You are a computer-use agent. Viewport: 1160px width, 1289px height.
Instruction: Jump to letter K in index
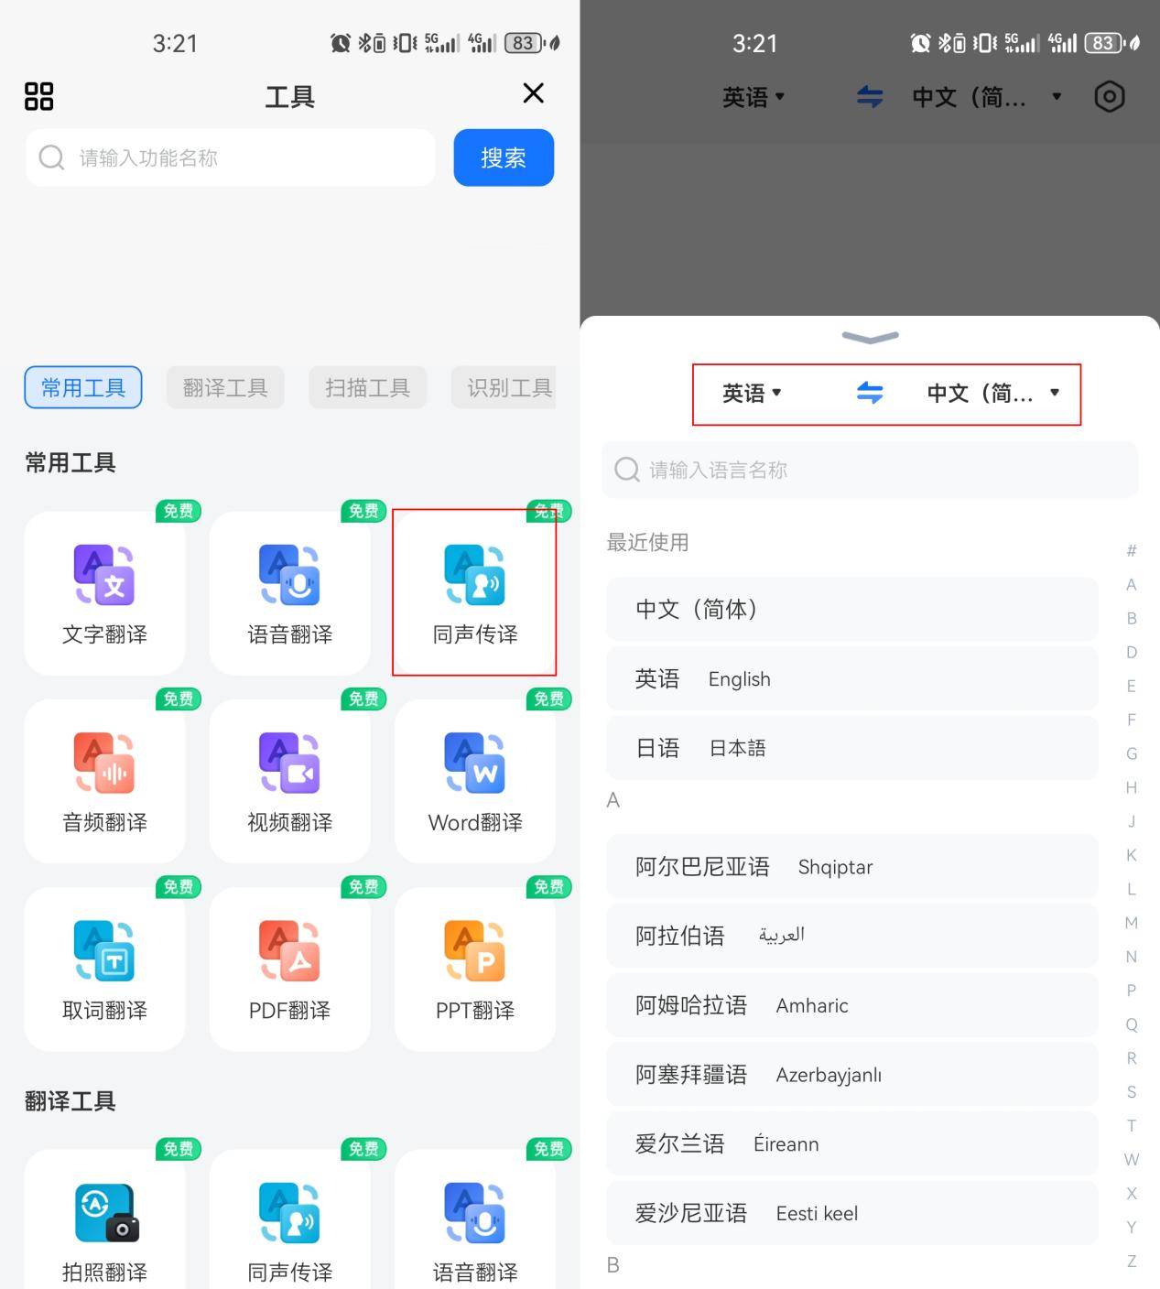click(1132, 855)
